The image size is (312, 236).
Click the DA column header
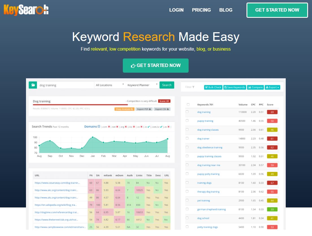(98, 176)
